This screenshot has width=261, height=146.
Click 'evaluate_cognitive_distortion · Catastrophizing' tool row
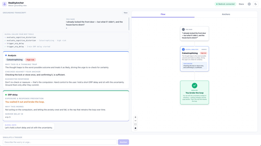(x=35, y=40)
